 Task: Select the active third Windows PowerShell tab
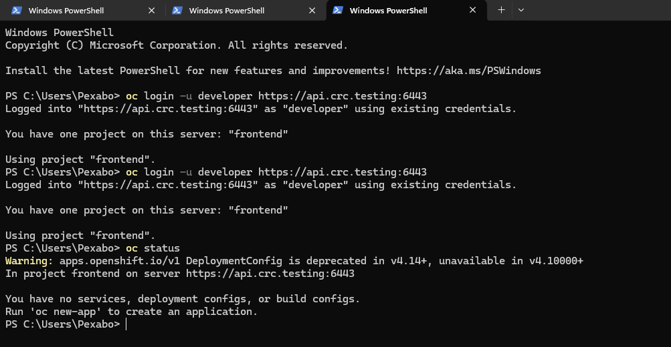407,10
